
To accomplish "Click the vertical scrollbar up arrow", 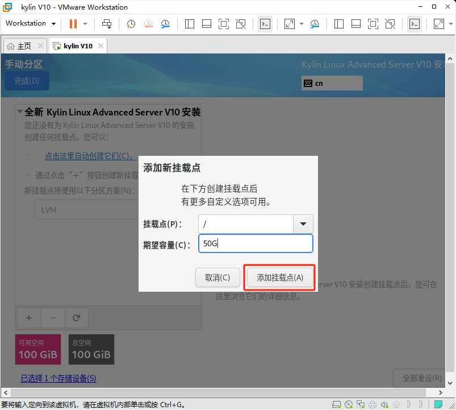I will [450, 59].
